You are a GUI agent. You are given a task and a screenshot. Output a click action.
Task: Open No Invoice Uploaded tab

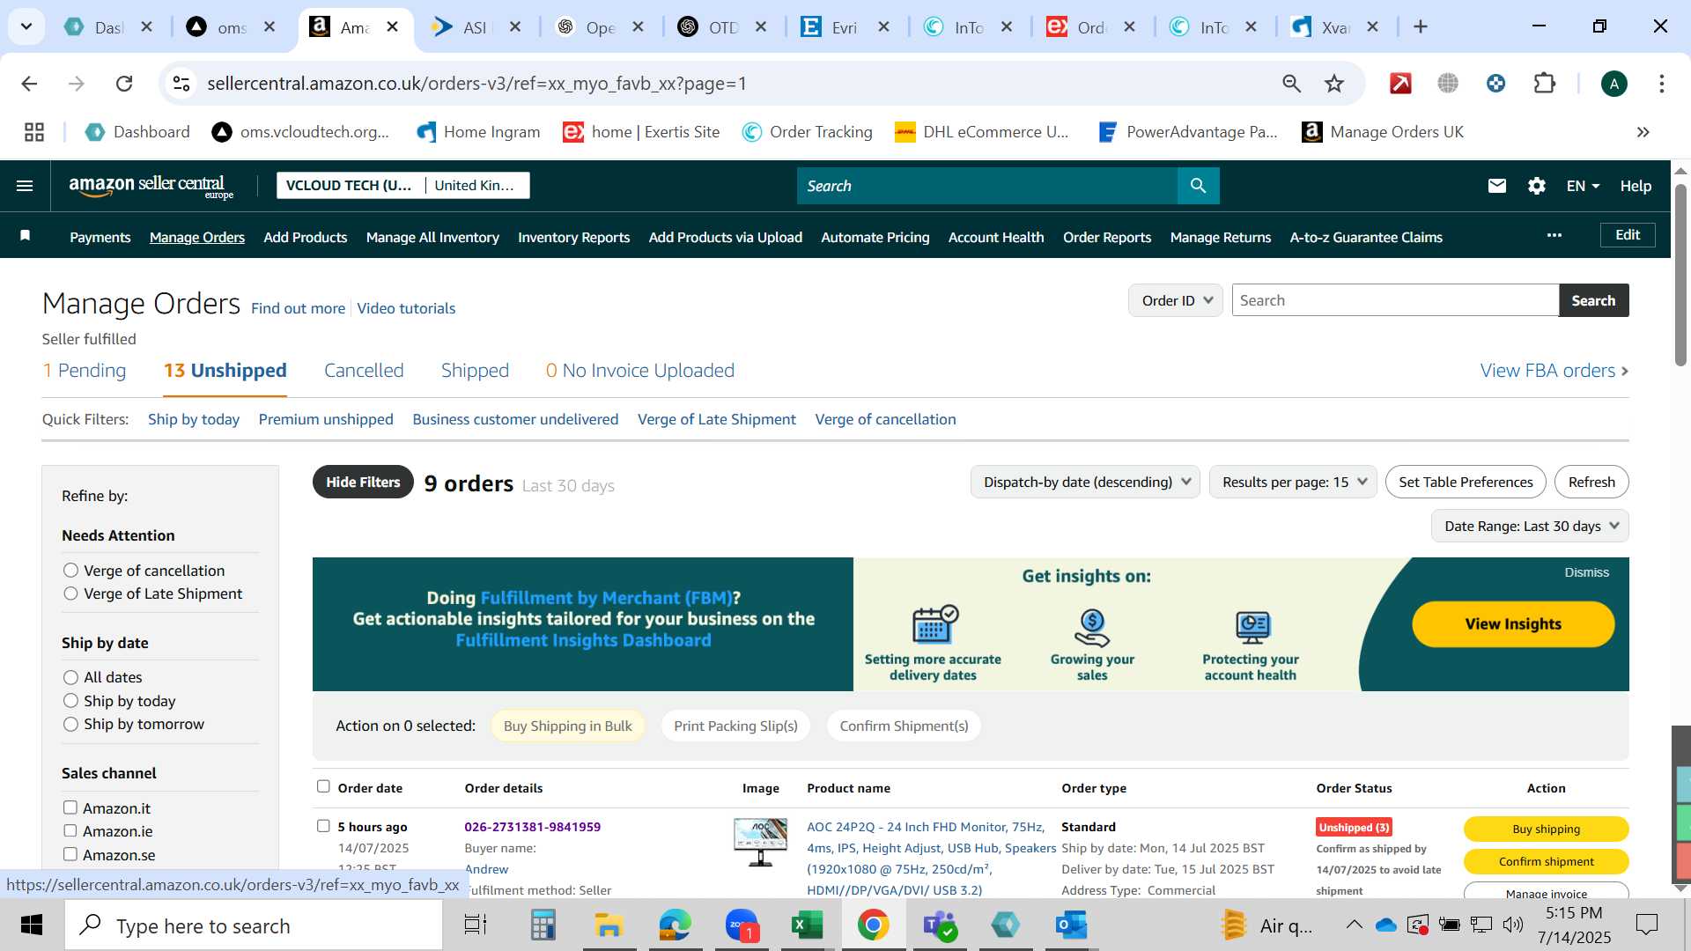click(x=640, y=371)
